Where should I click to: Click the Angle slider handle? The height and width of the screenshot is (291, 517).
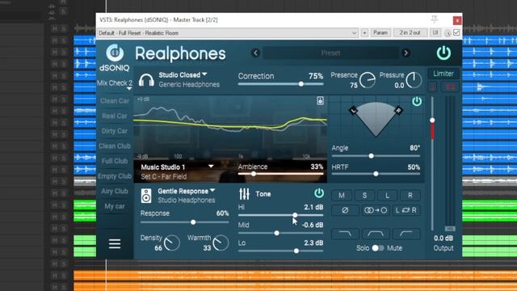click(372, 156)
